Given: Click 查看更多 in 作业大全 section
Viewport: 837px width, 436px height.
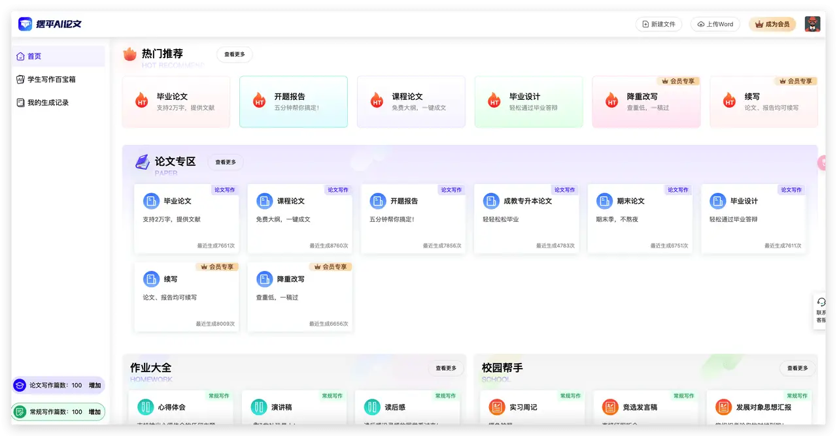Looking at the screenshot, I should [x=446, y=368].
